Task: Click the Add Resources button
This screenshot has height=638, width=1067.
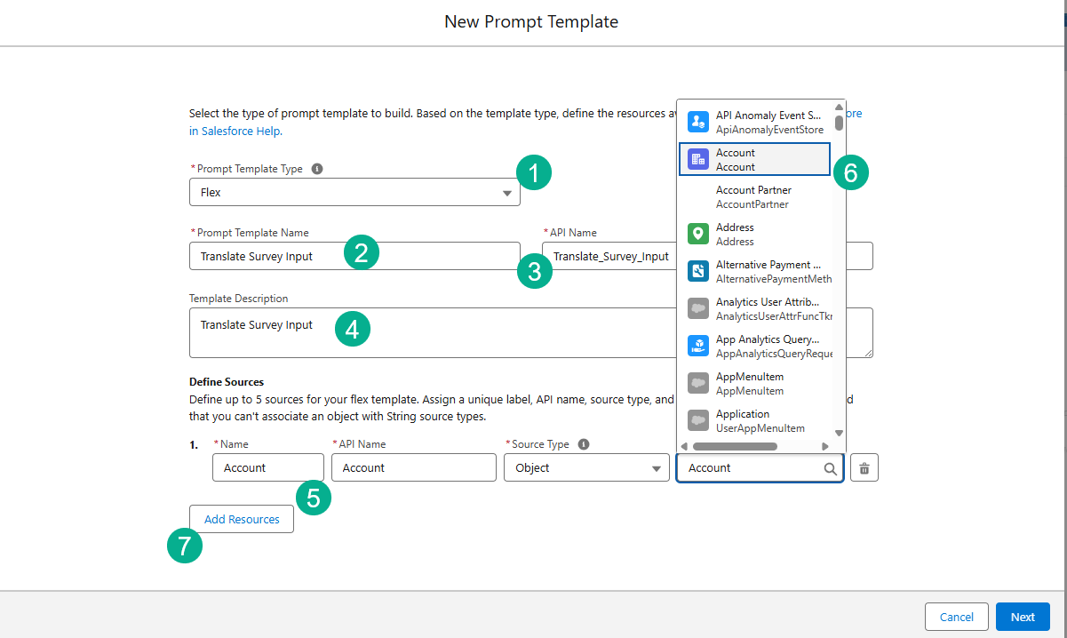Action: click(x=242, y=519)
